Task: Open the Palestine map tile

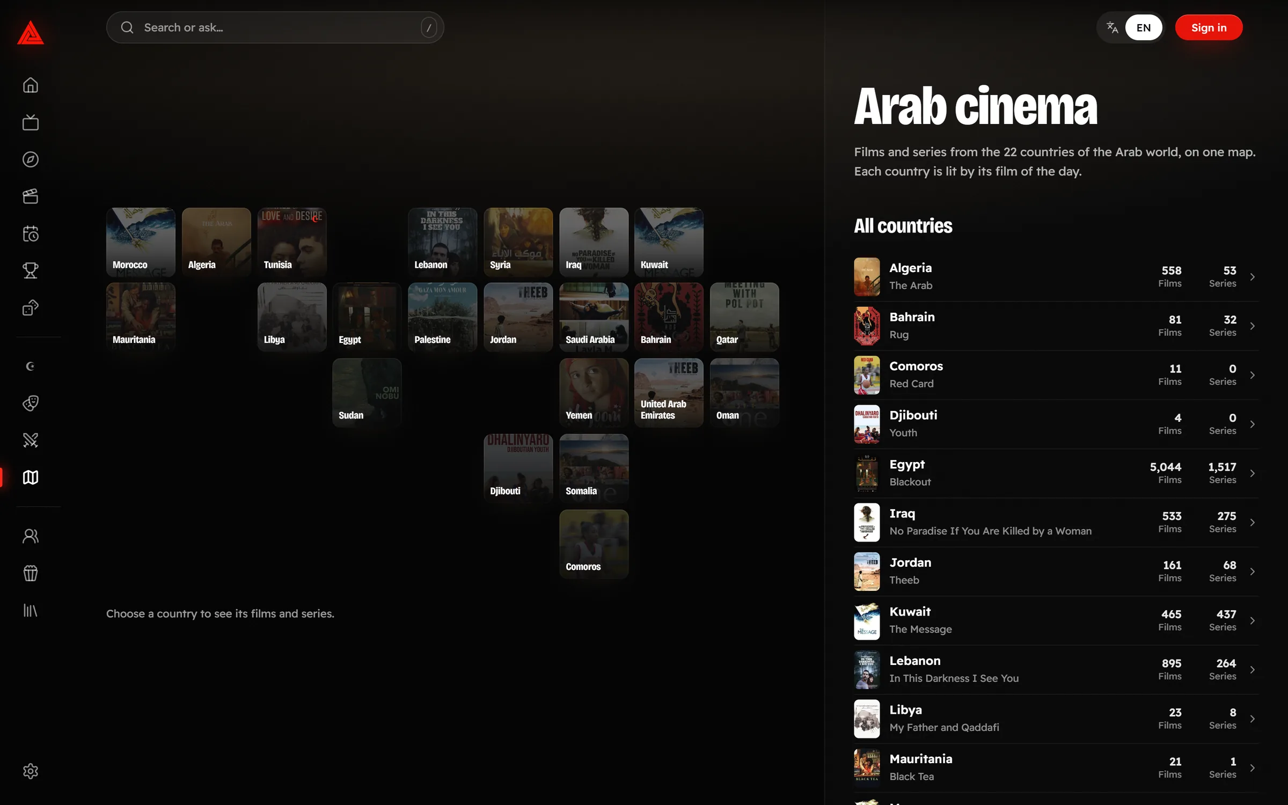Action: pyautogui.click(x=442, y=317)
